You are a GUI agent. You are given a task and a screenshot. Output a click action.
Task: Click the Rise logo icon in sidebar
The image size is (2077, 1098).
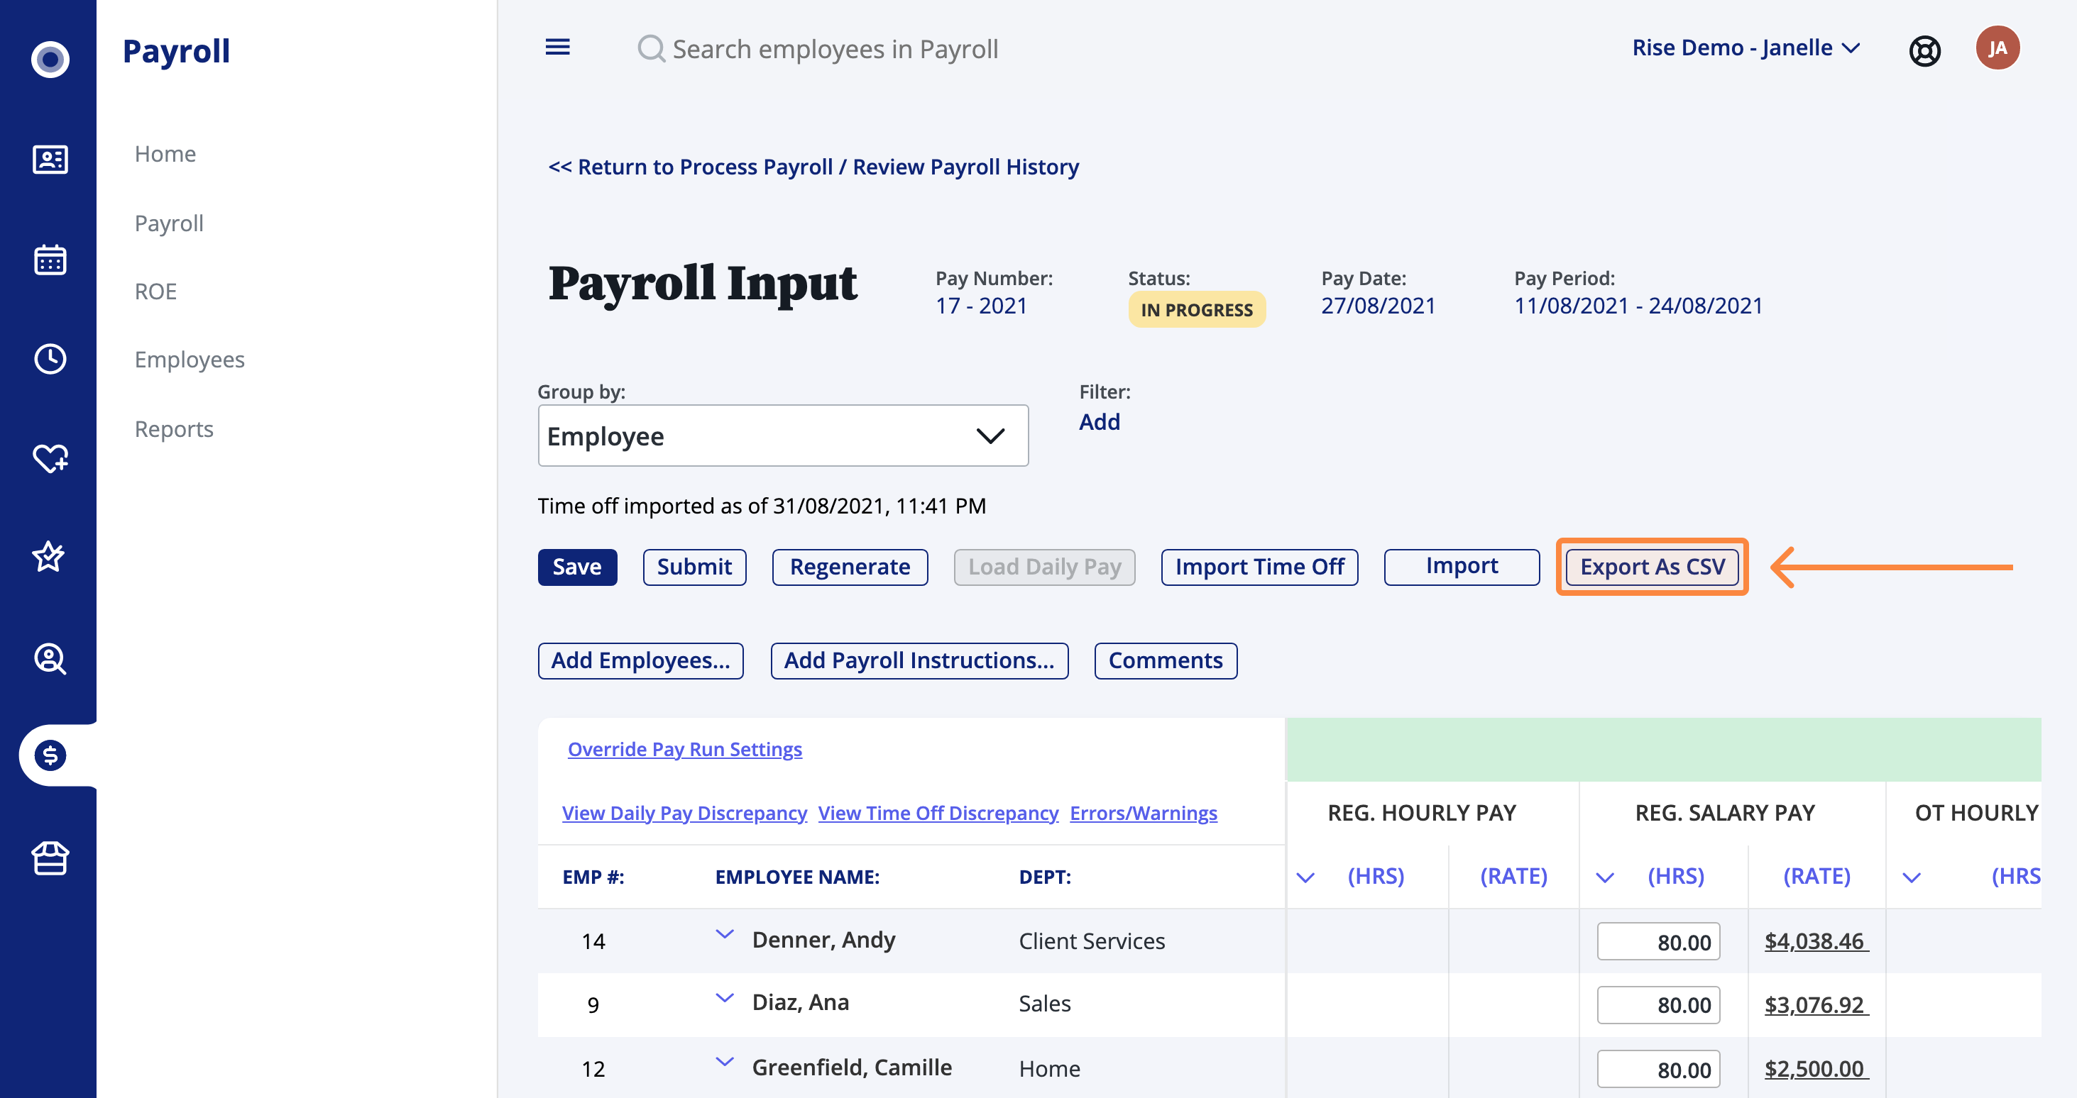[x=50, y=59]
